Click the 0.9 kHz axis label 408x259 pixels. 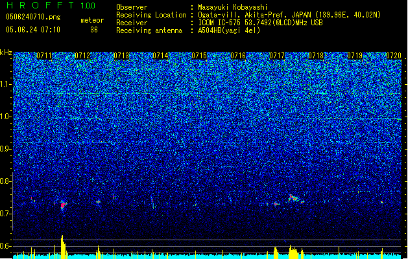click(x=6, y=149)
